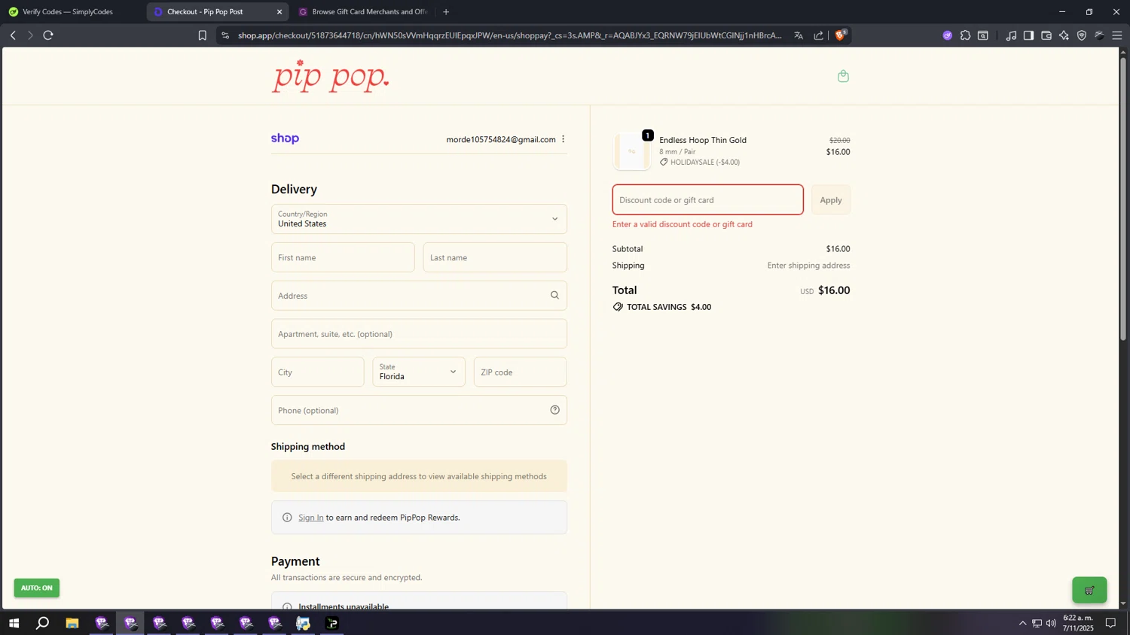1130x635 pixels.
Task: Expand the Country/Region dropdown
Action: pos(419,219)
